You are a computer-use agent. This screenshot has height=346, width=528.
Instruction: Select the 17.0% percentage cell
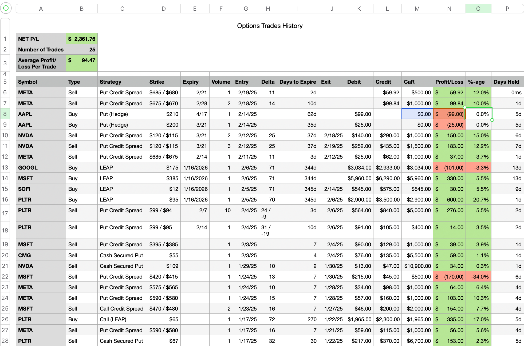tap(478, 319)
